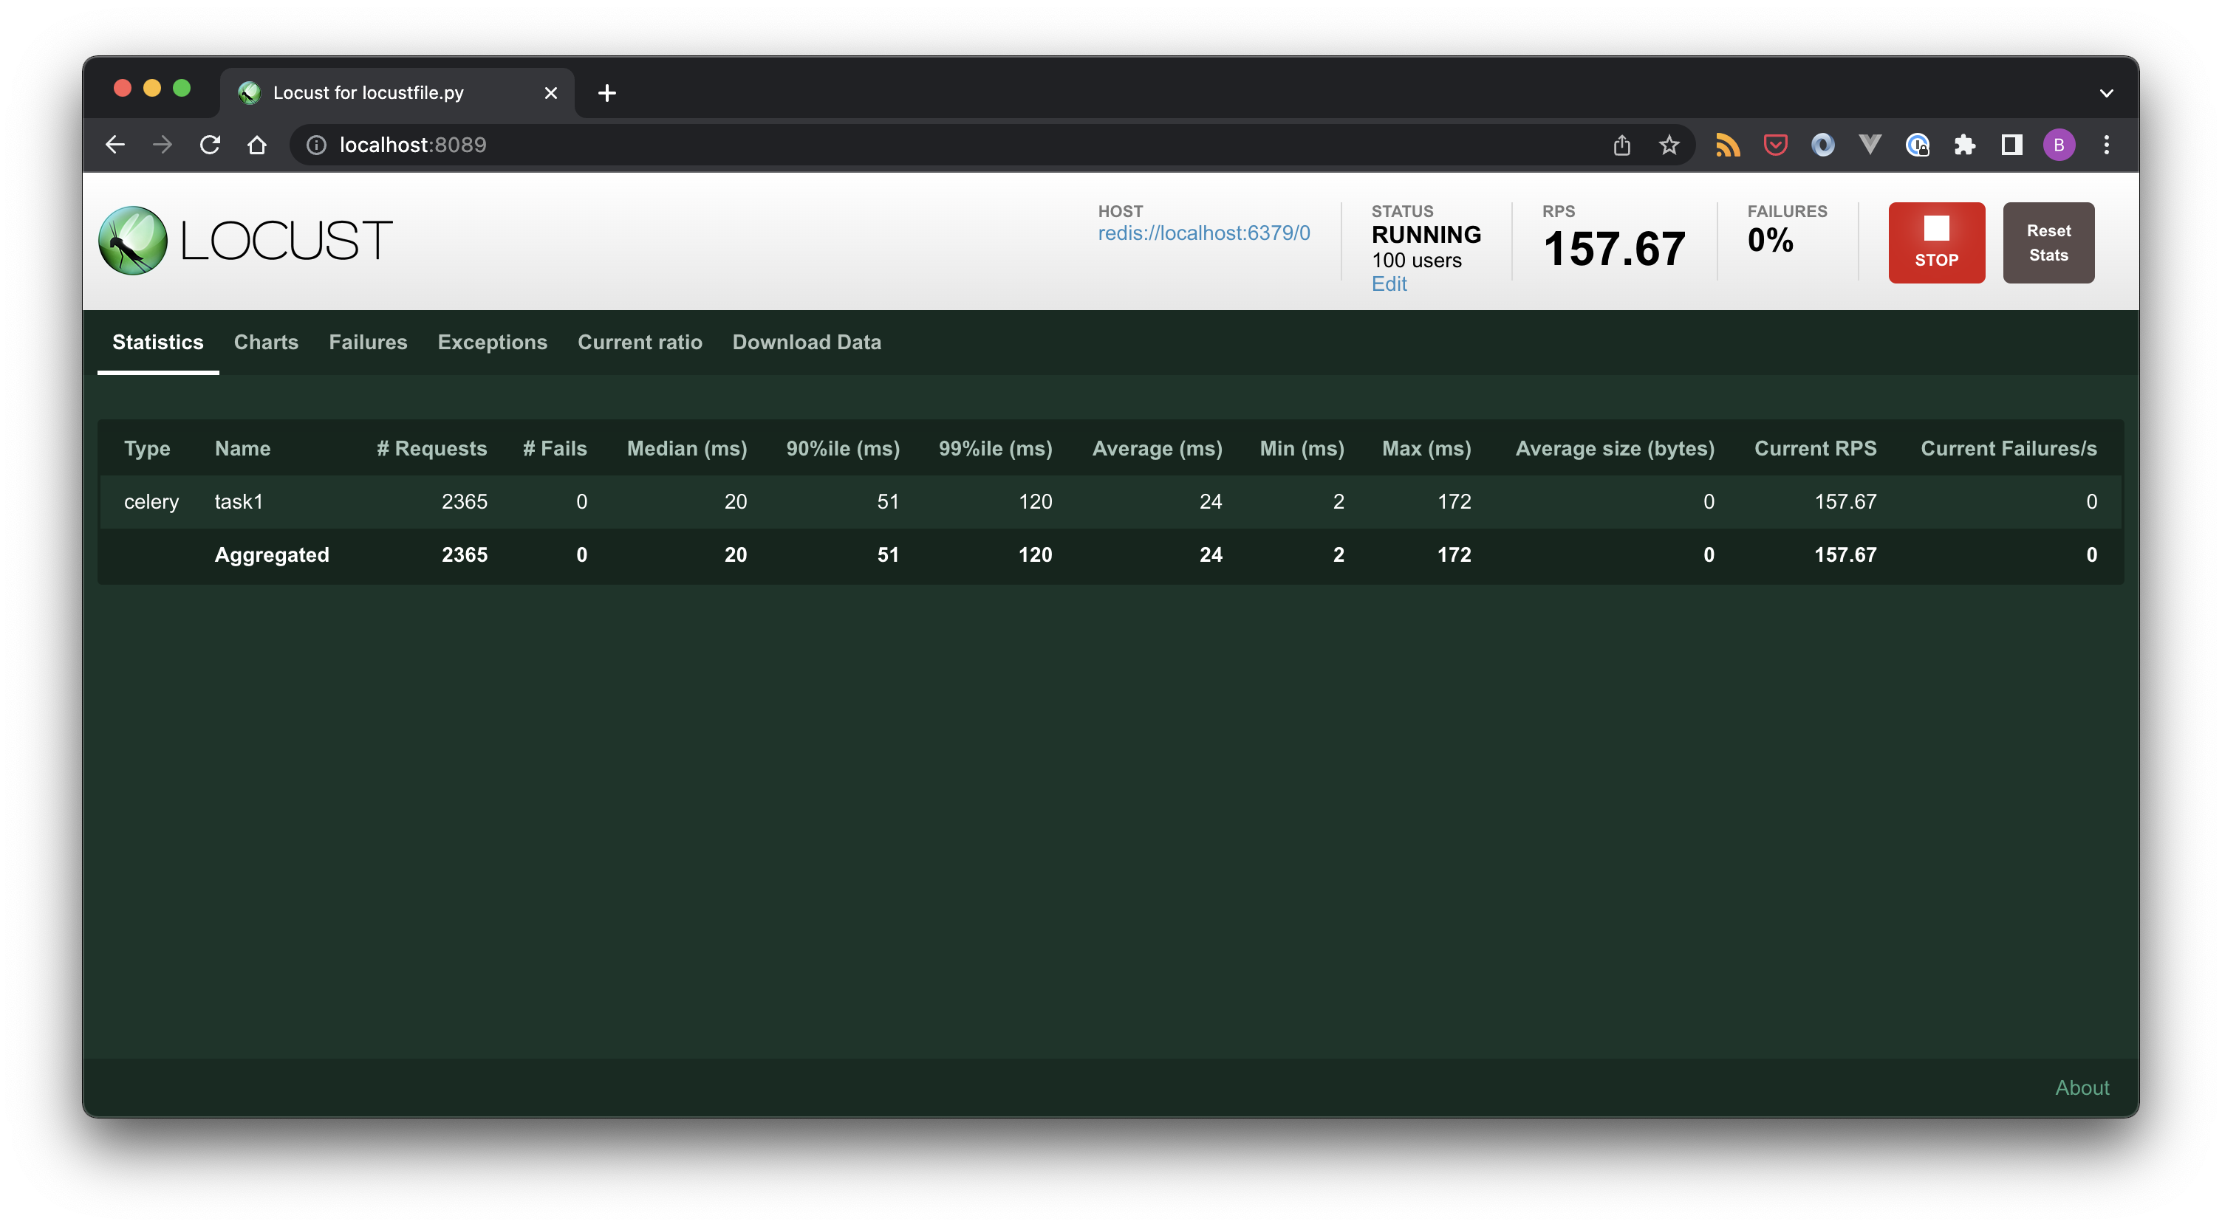This screenshot has height=1227, width=2222.
Task: Click the browser forward navigation icon
Action: [x=163, y=145]
